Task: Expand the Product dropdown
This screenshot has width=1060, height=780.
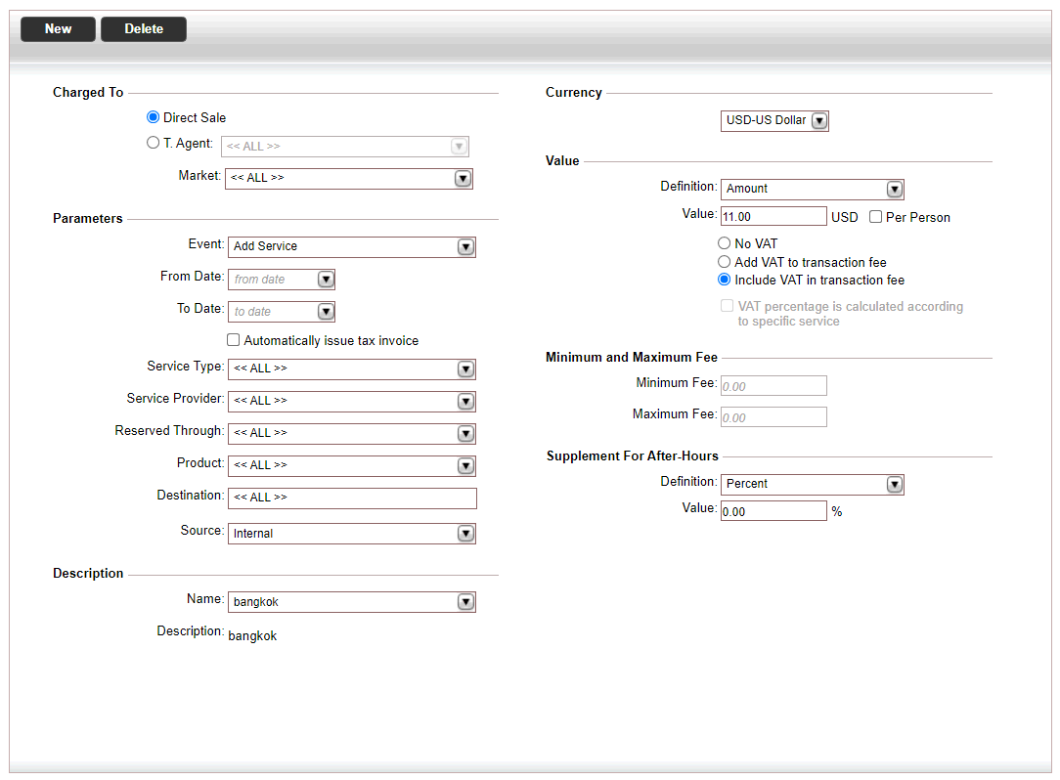Action: 465,465
